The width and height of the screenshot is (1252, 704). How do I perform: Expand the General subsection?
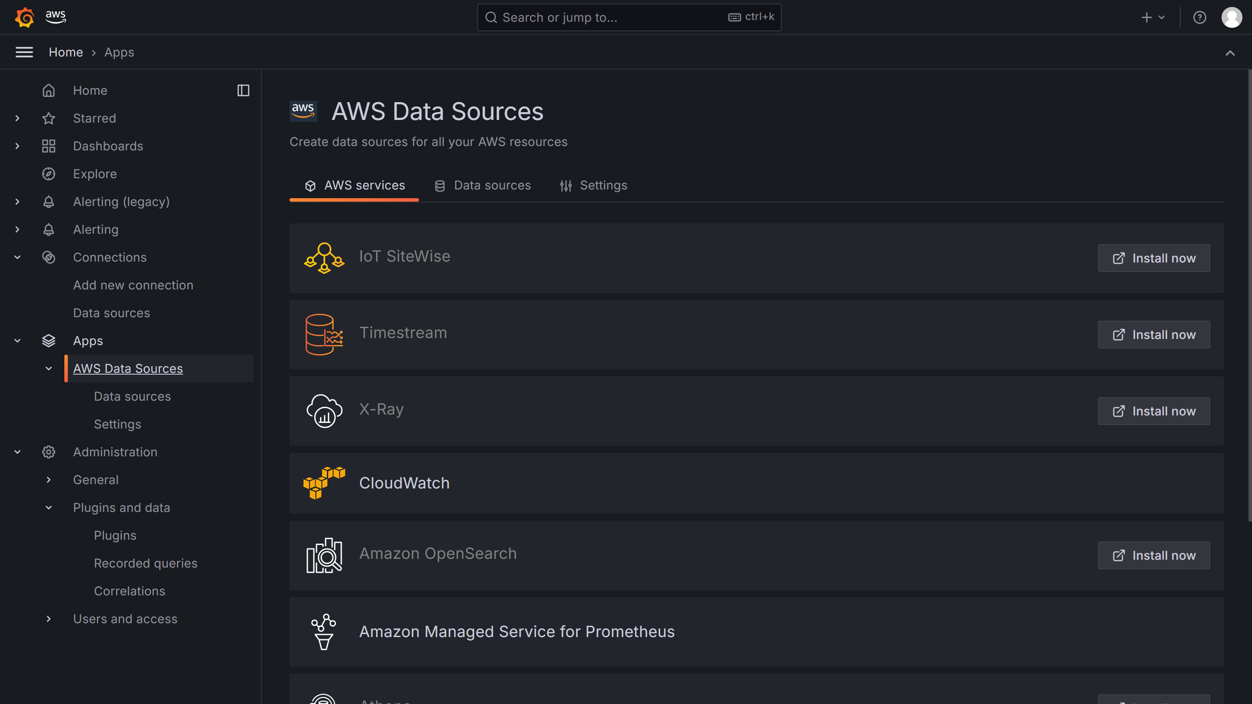(49, 479)
